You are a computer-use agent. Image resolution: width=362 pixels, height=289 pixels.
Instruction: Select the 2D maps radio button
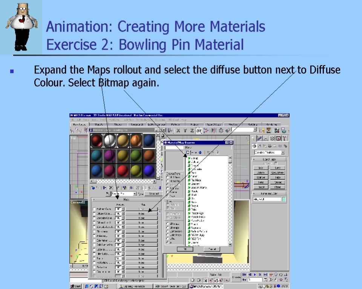coord(167,223)
